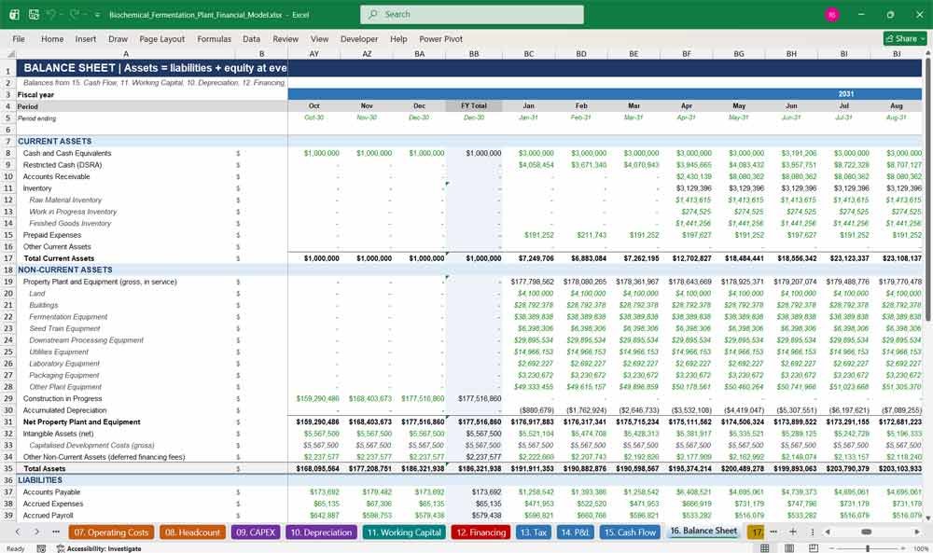This screenshot has width=933, height=553.
Task: Select column header BB
Action: (474, 53)
